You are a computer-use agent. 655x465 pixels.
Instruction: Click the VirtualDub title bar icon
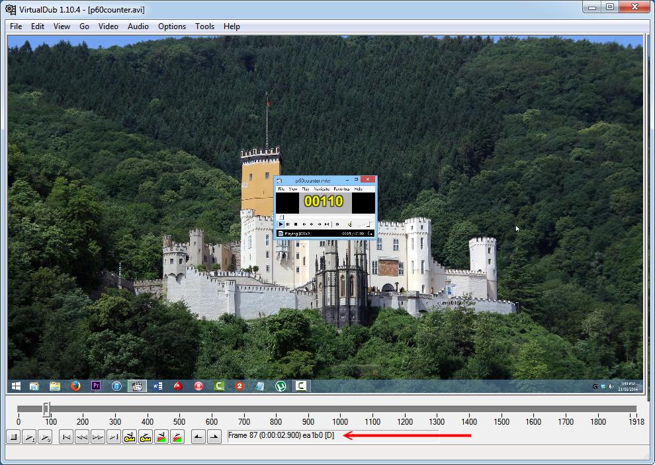pyautogui.click(x=11, y=9)
